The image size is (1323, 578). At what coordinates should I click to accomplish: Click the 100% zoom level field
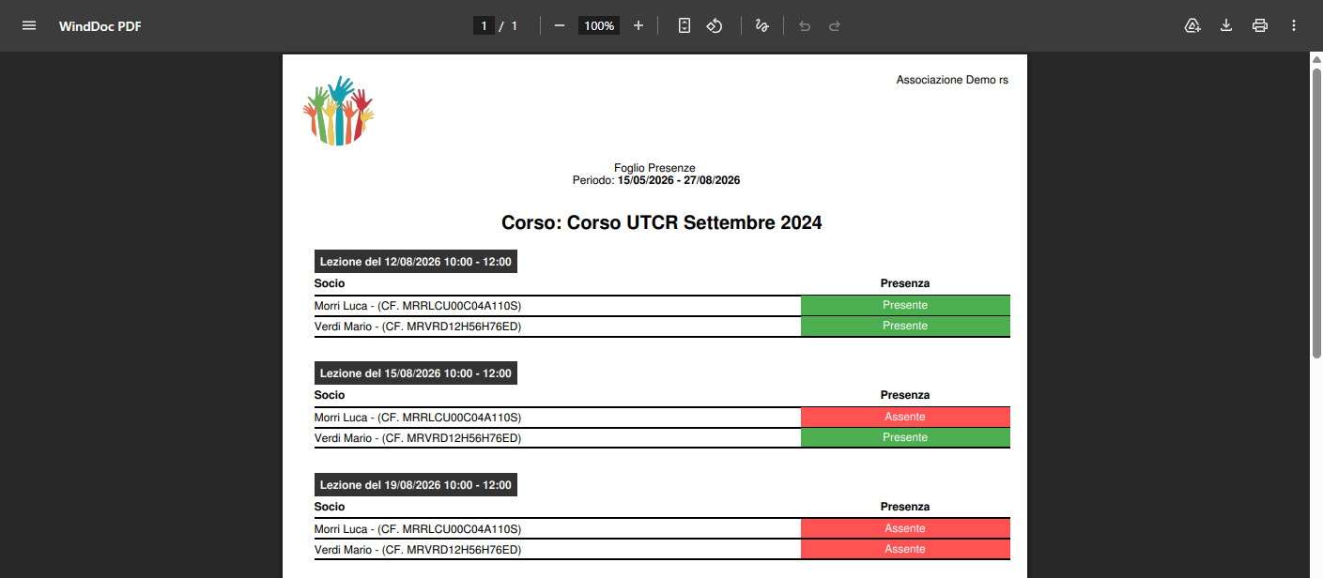[599, 25]
